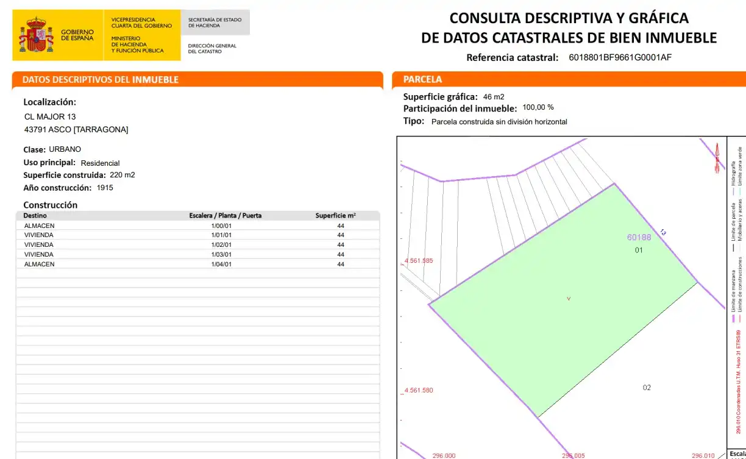
Task: Click the '1/03/01' table cell
Action: click(222, 255)
